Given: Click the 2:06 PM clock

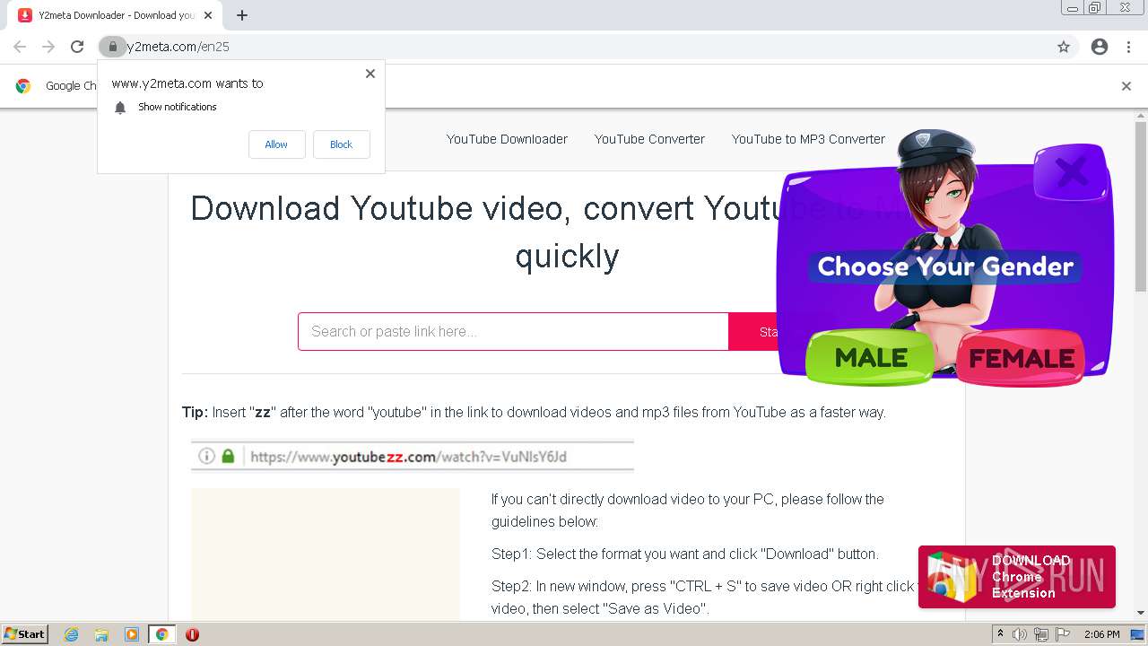Looking at the screenshot, I should tap(1101, 634).
